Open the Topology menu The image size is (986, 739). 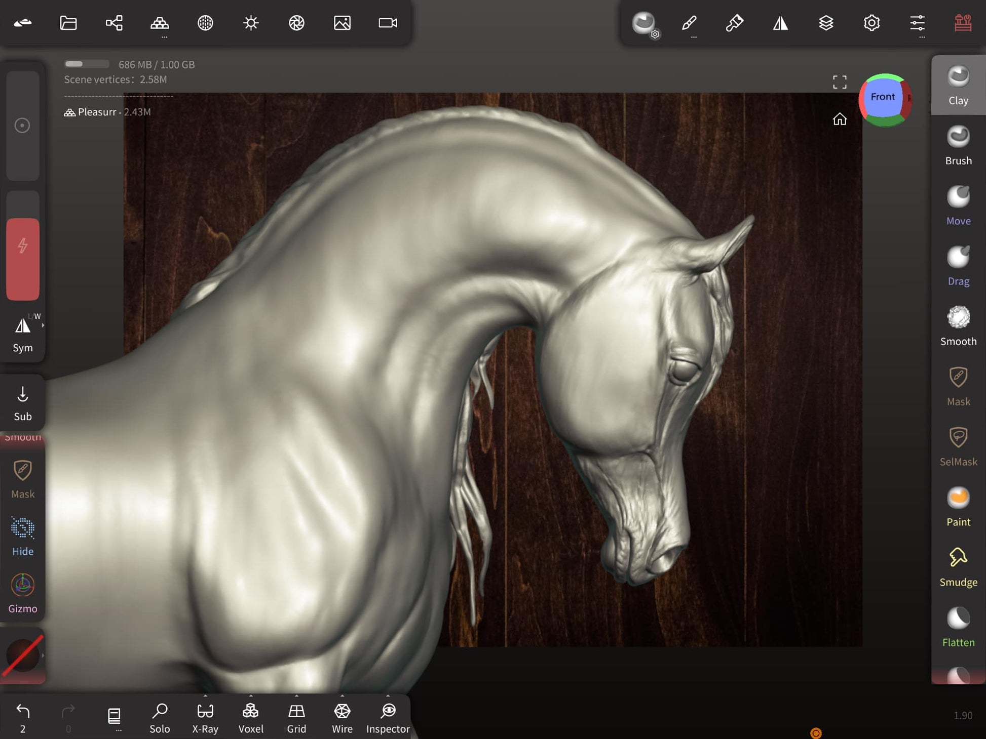tap(160, 23)
